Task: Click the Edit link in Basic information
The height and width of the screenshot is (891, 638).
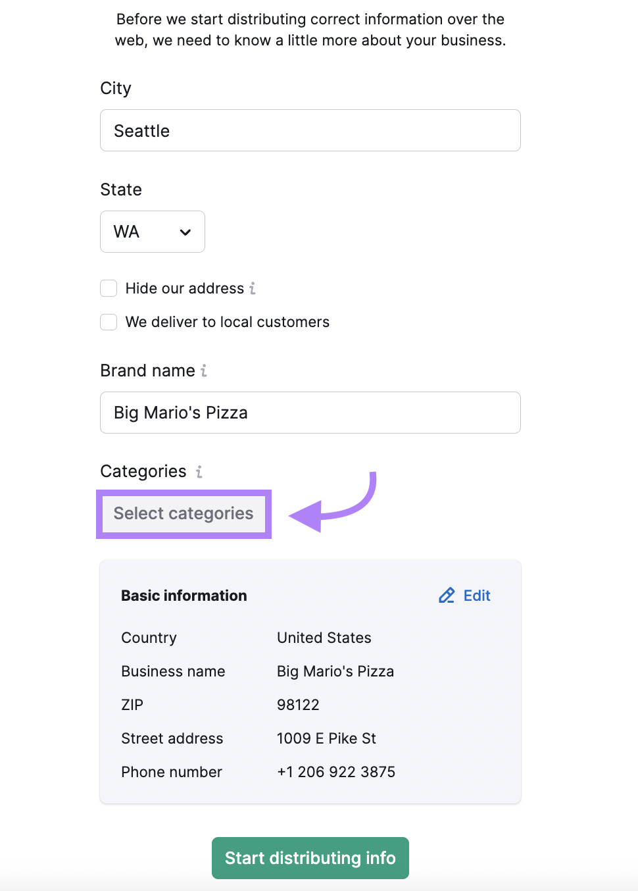Action: tap(477, 596)
